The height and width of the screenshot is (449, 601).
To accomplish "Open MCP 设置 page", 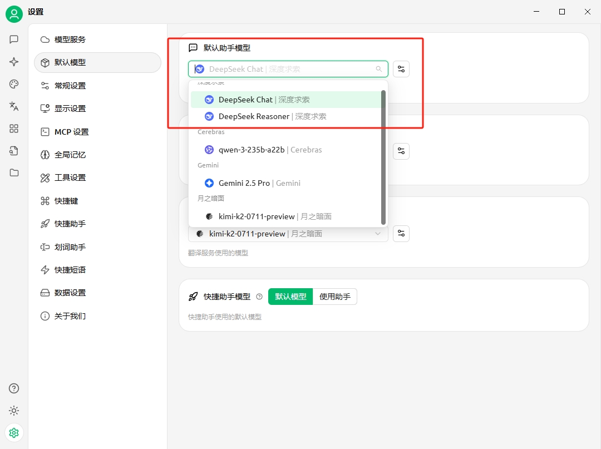I will click(98, 132).
